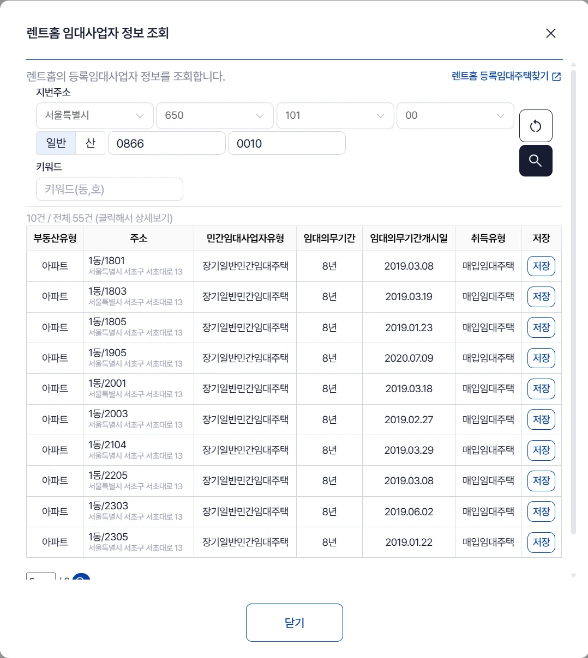588x658 pixels.
Task: Click the 0010 sub lot number field
Action: [286, 143]
